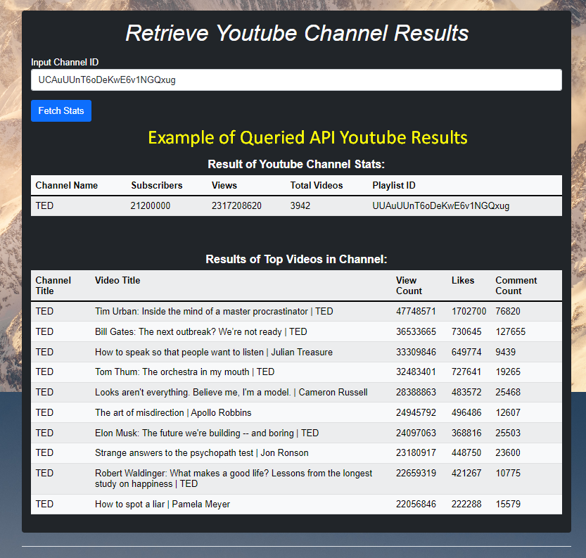Click the 'Video Title' column header
The width and height of the screenshot is (586, 558).
[117, 280]
